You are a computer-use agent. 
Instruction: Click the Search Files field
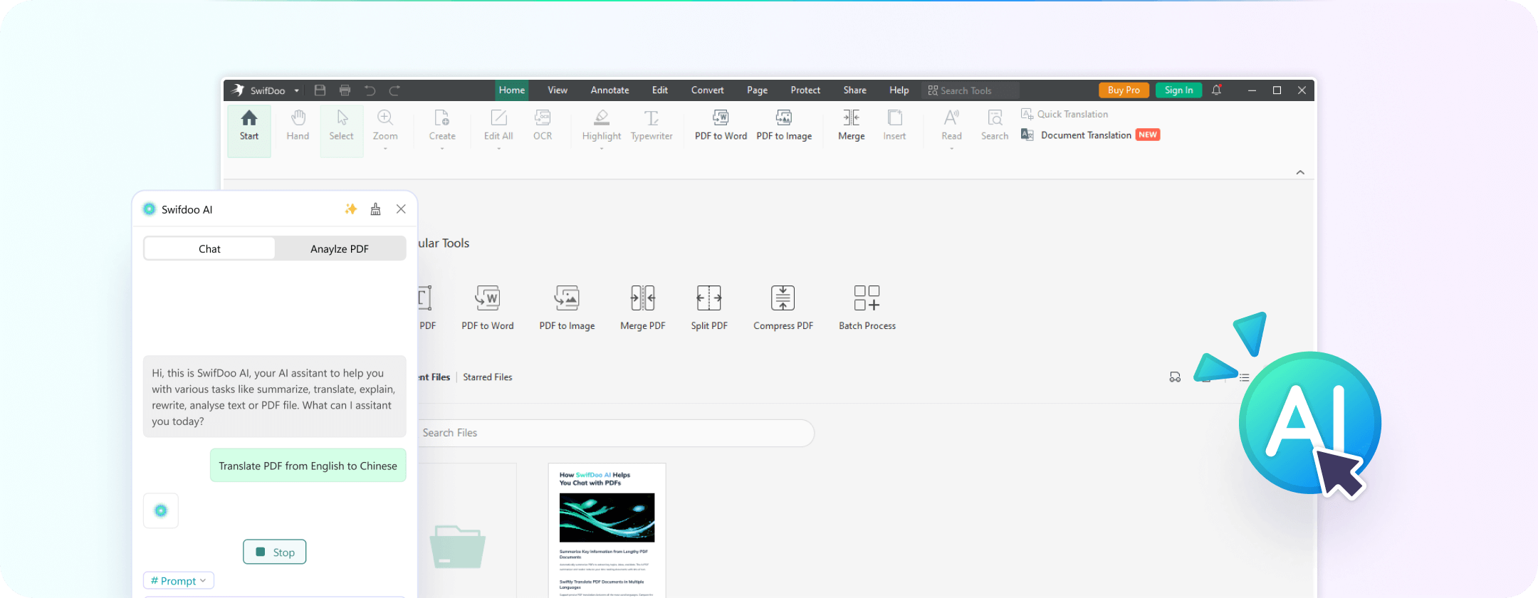click(x=615, y=433)
